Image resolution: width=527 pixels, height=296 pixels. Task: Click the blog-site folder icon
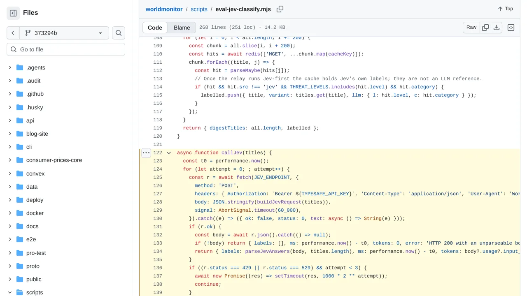pyautogui.click(x=20, y=134)
